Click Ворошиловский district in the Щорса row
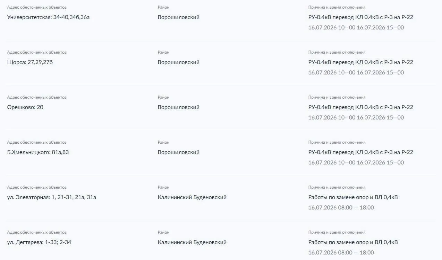This screenshot has height=260, width=442. pos(179,62)
